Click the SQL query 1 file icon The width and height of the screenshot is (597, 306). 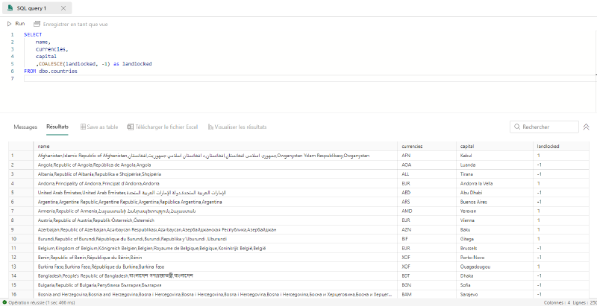pos(10,8)
